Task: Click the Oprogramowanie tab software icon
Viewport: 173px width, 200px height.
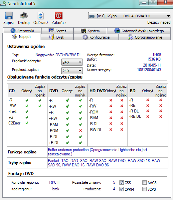Action: coord(130,37)
